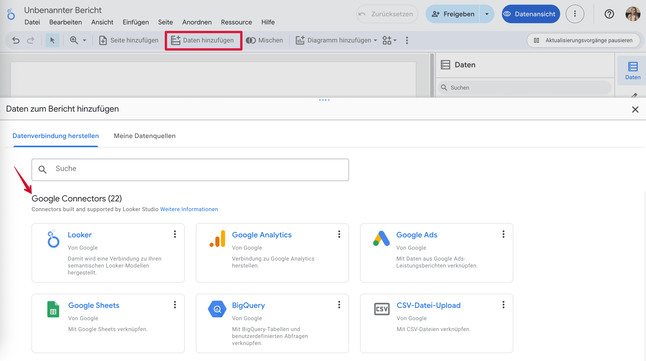Open the Ressource menu
The width and height of the screenshot is (646, 361).
(236, 22)
